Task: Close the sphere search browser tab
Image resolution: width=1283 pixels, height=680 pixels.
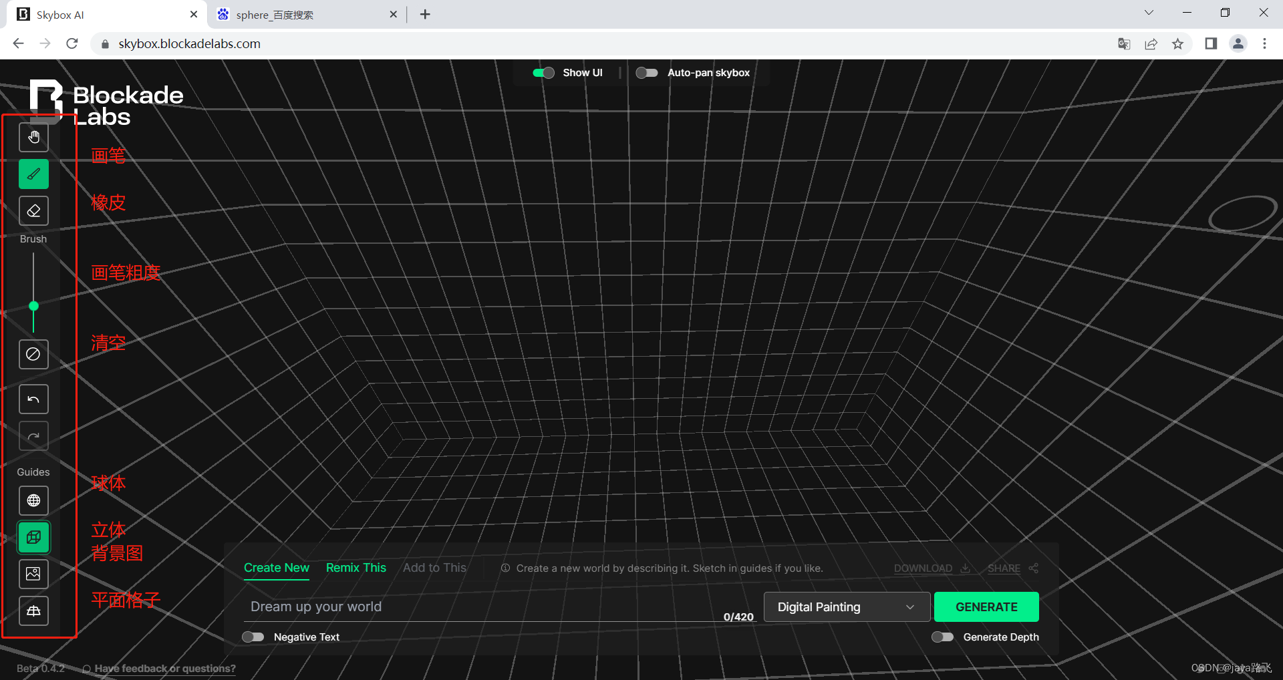Action: pos(393,14)
